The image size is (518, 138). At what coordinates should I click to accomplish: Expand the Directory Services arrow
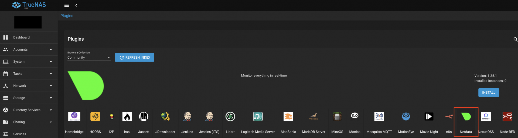[51, 110]
